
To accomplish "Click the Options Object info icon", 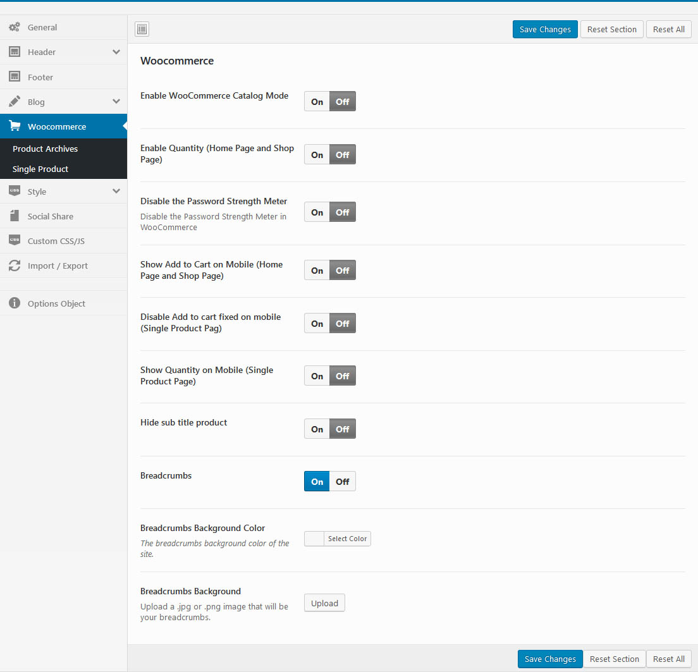I will point(14,303).
